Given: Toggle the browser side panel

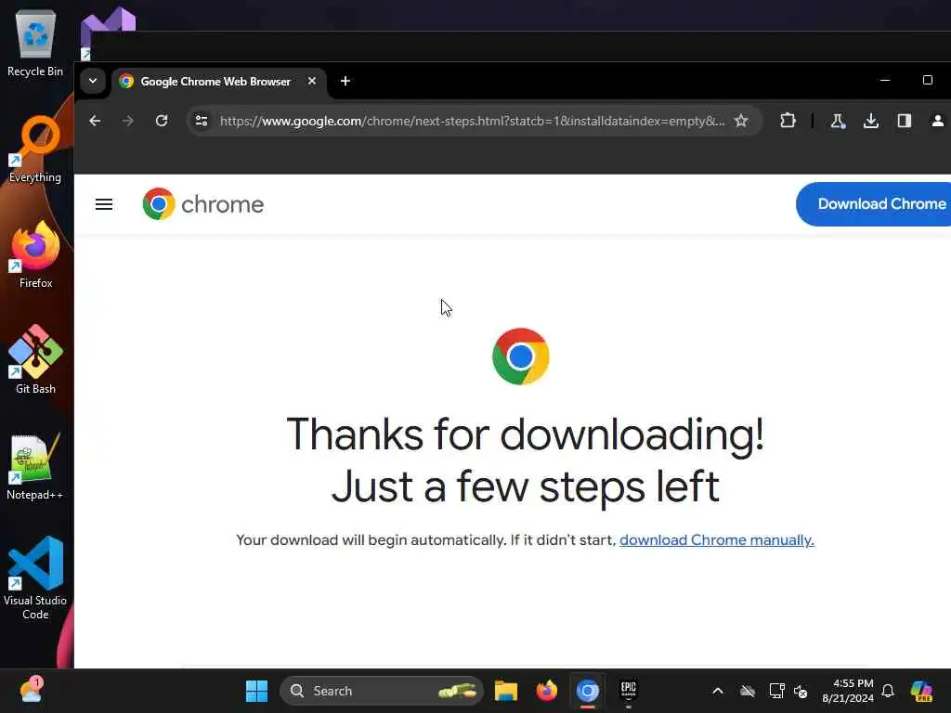Looking at the screenshot, I should click(x=905, y=121).
